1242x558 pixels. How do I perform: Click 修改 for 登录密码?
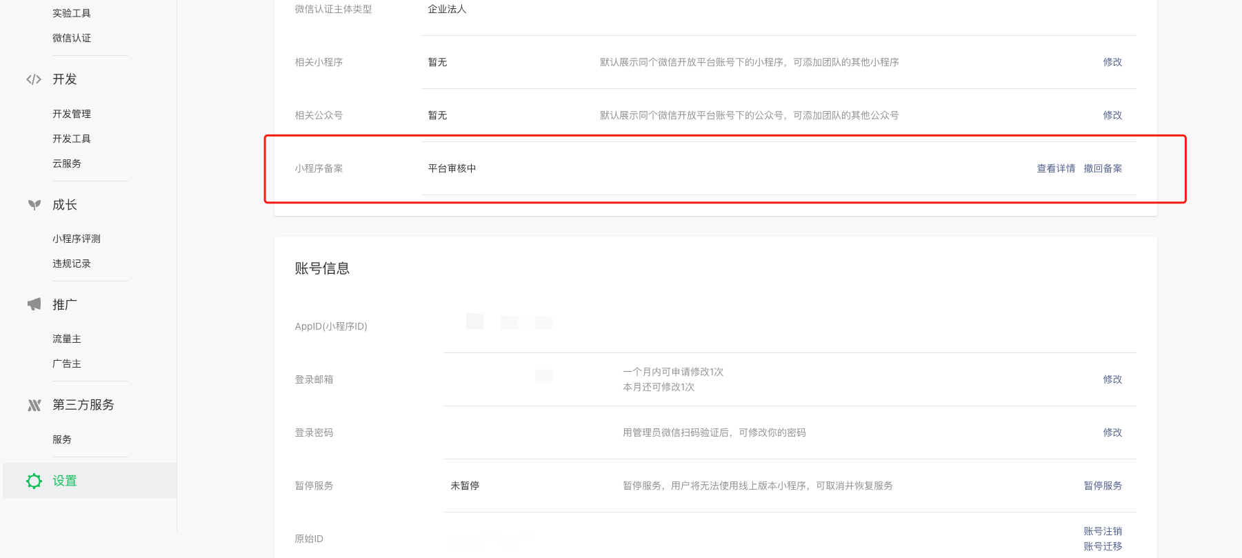tap(1112, 432)
